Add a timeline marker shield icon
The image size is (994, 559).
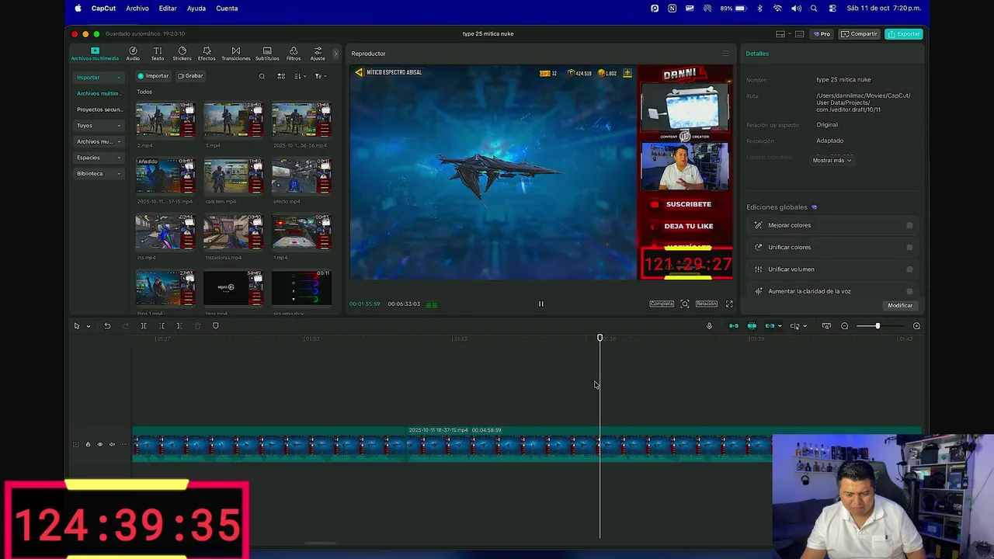(216, 326)
